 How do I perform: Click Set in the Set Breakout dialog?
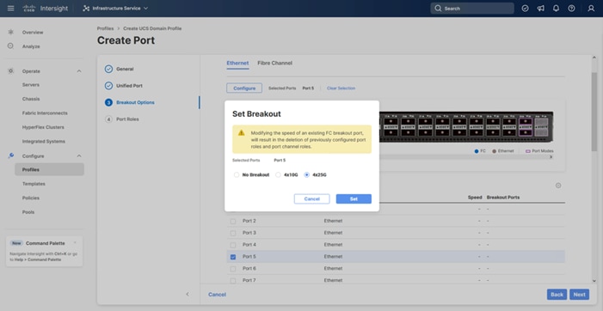point(354,199)
